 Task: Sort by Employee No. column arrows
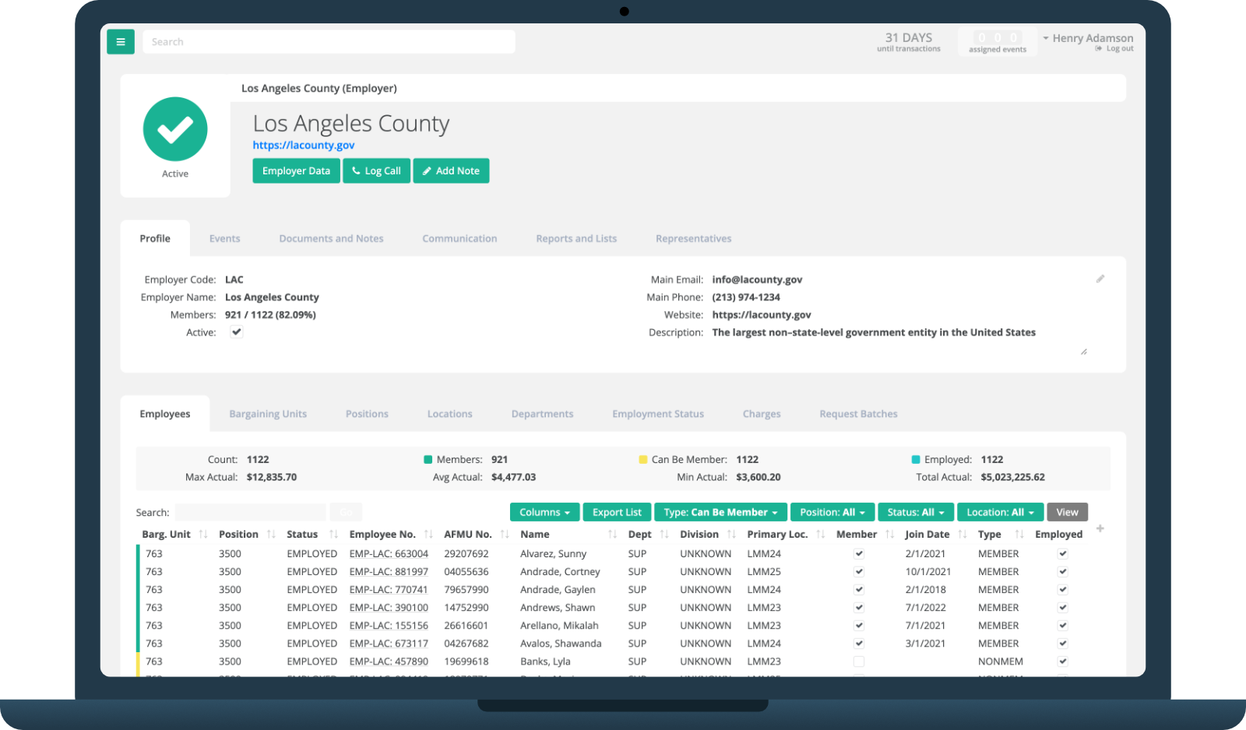pos(428,535)
